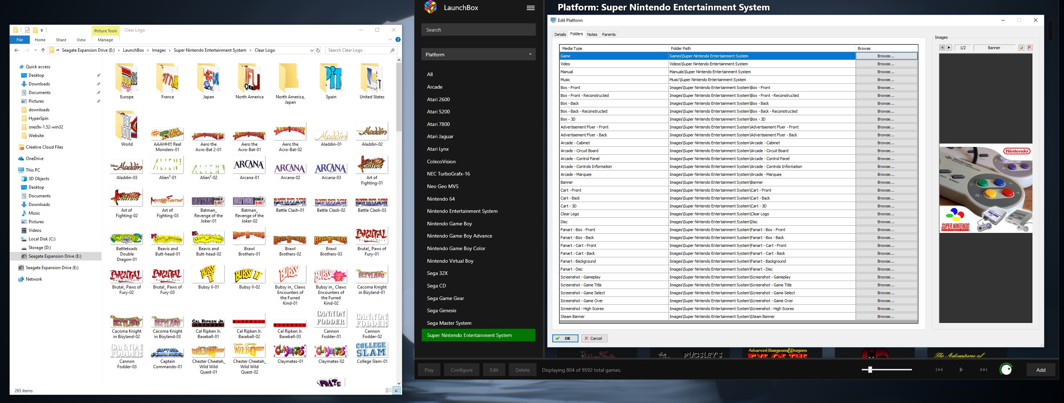Refresh the Clear Logo folder view
1064x403 pixels.
[318, 50]
